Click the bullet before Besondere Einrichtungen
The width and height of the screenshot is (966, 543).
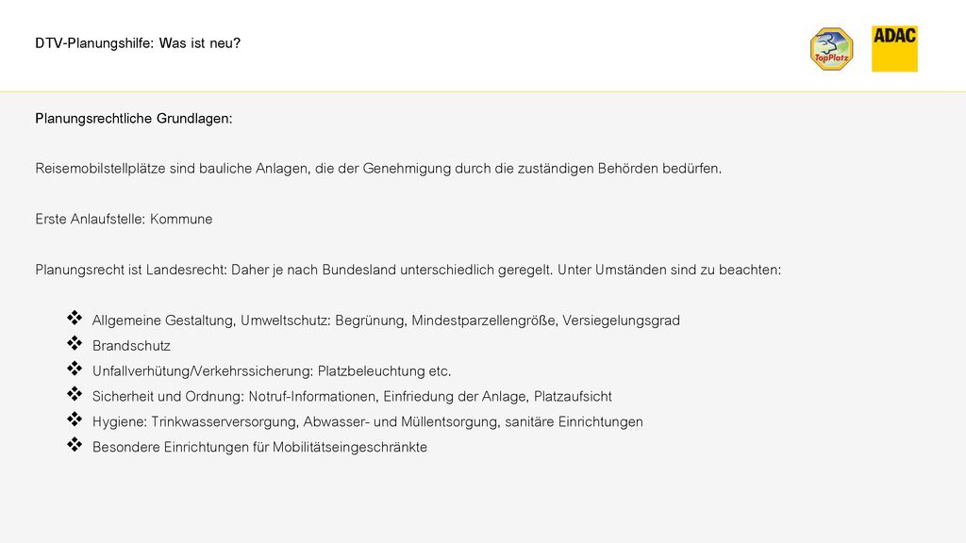coord(75,444)
